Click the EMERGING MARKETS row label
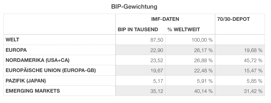The image size is (271, 103). 32,91
